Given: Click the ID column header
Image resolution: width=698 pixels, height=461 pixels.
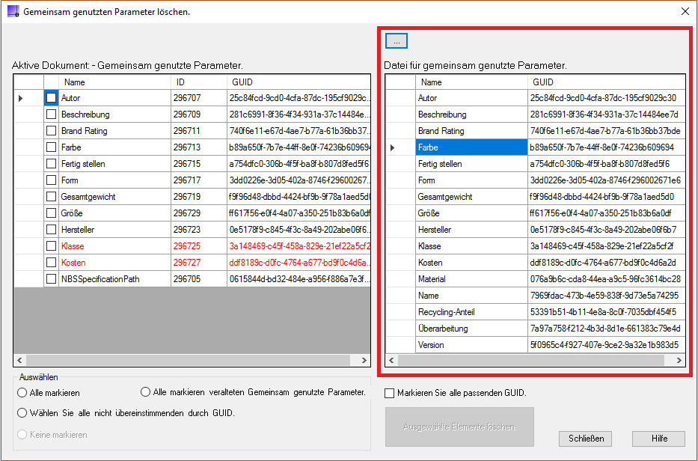Looking at the screenshot, I should pyautogui.click(x=199, y=82).
